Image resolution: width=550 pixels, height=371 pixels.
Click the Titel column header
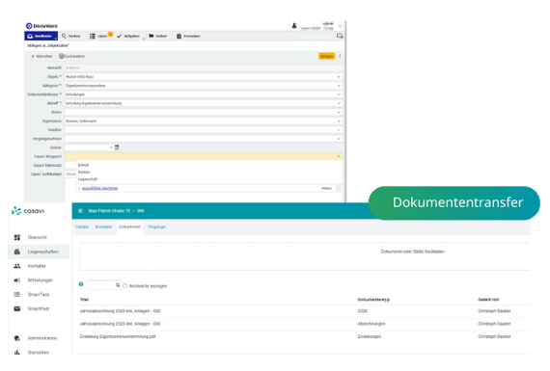84,300
